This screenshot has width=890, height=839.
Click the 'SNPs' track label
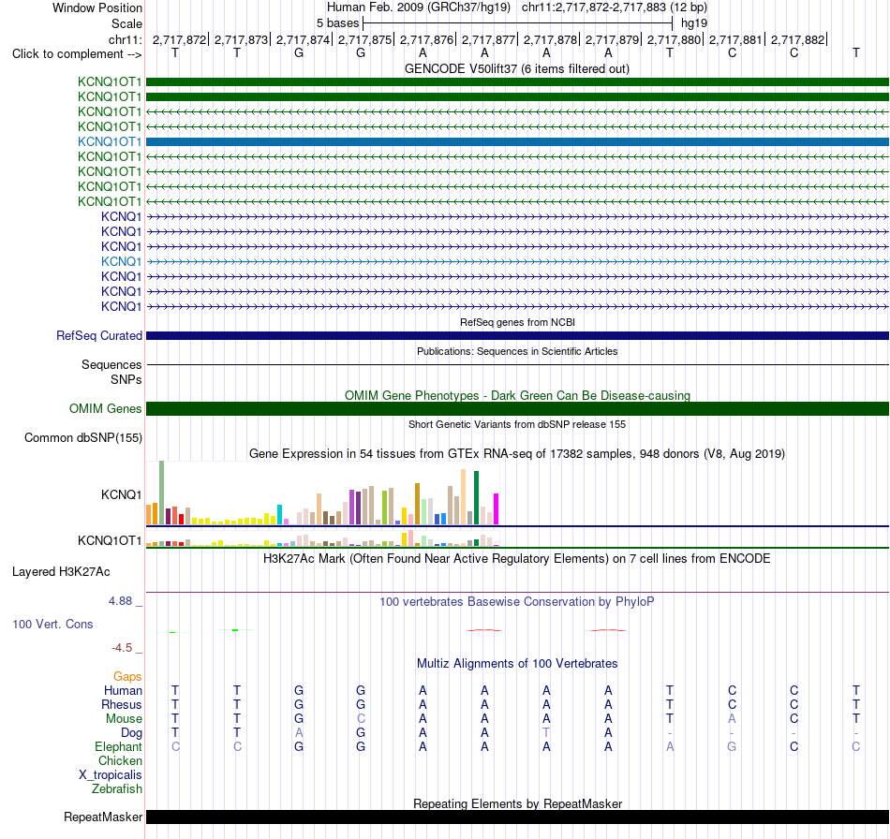click(x=126, y=379)
